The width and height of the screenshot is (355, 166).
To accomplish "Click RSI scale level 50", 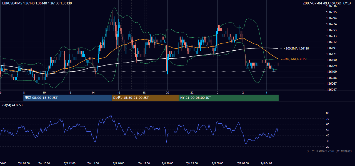I will [x=327, y=130].
